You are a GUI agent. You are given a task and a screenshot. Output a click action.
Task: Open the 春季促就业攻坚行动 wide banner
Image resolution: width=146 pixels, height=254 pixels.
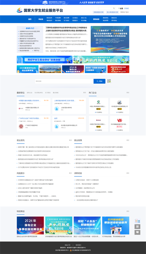click(101, 60)
